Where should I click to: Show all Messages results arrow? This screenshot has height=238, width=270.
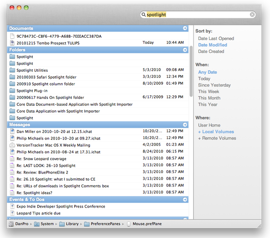click(185, 125)
